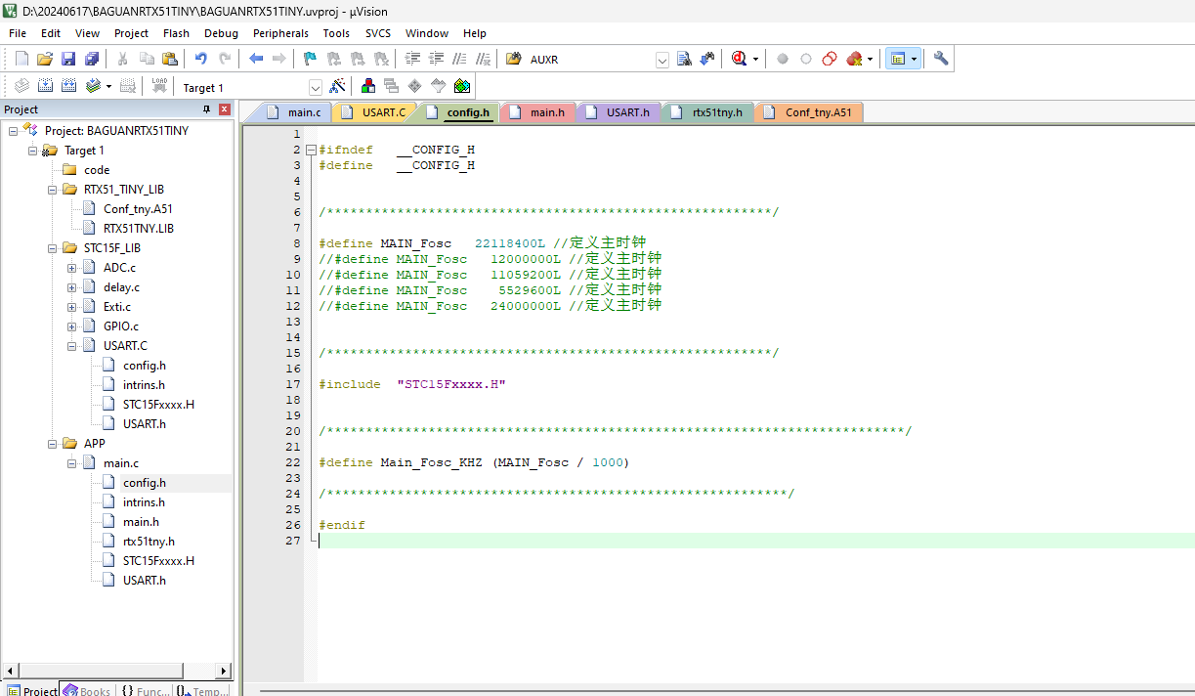Image resolution: width=1195 pixels, height=696 pixels.
Task: Collapse the STC15F_LIB group
Action: coord(52,247)
